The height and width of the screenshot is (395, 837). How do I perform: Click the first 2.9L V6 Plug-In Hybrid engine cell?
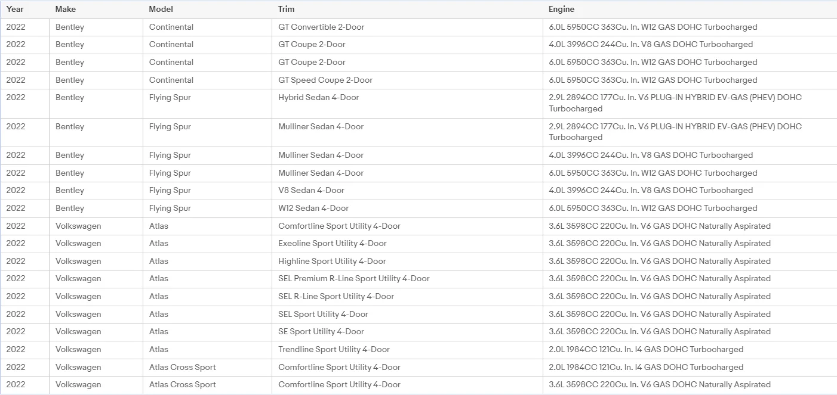click(690, 104)
